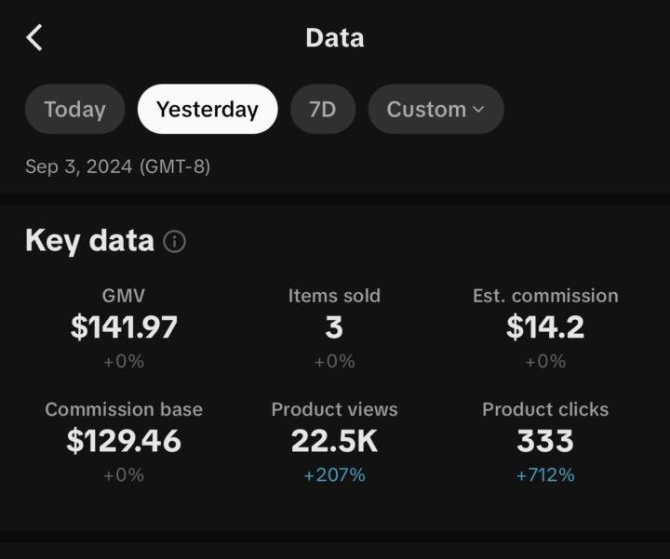This screenshot has height=559, width=670.
Task: Click the Items sold +0% change indicator
Action: pyautogui.click(x=334, y=362)
